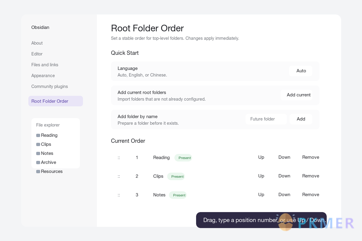Click the Present badge on Clips row
This screenshot has width=362, height=241.
pos(176,176)
